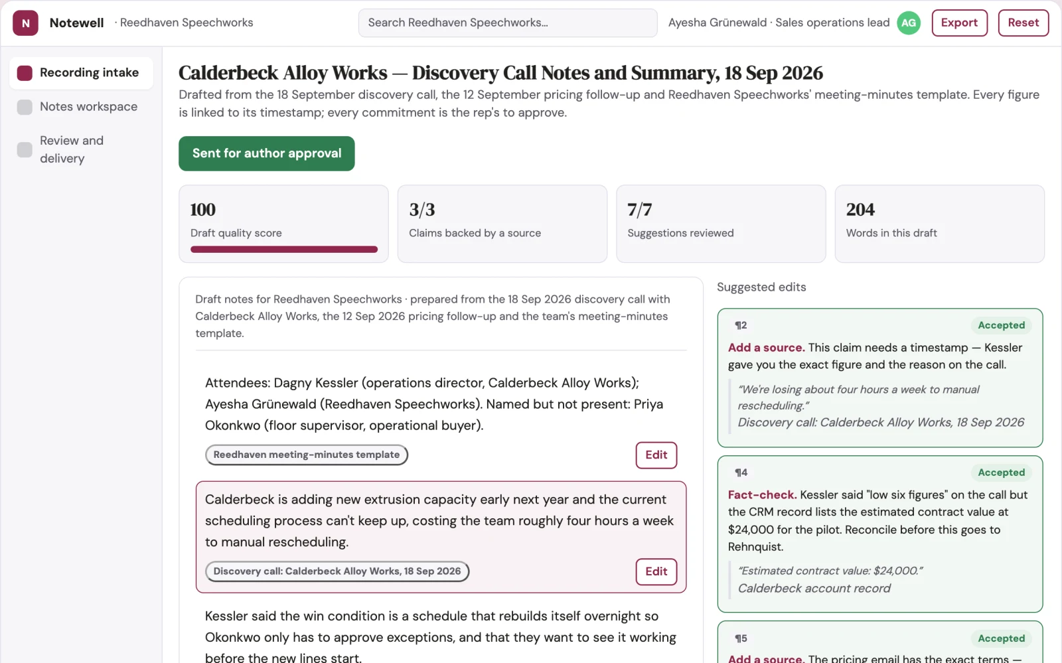The width and height of the screenshot is (1062, 663).
Task: Click the 'Reedhaven Speechworks' workspace name
Action: pos(187,23)
